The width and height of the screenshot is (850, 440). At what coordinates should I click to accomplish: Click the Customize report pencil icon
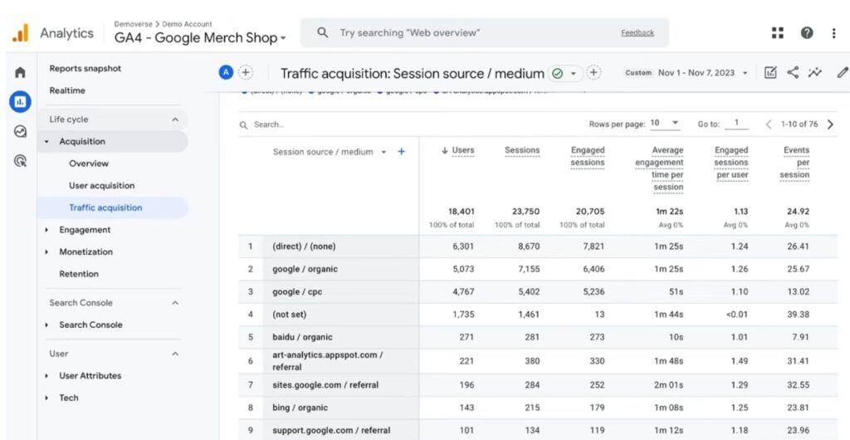click(x=842, y=73)
